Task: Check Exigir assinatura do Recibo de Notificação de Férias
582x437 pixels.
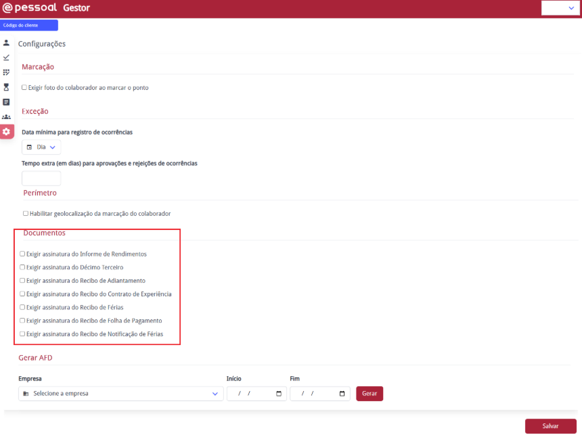Action: point(22,334)
